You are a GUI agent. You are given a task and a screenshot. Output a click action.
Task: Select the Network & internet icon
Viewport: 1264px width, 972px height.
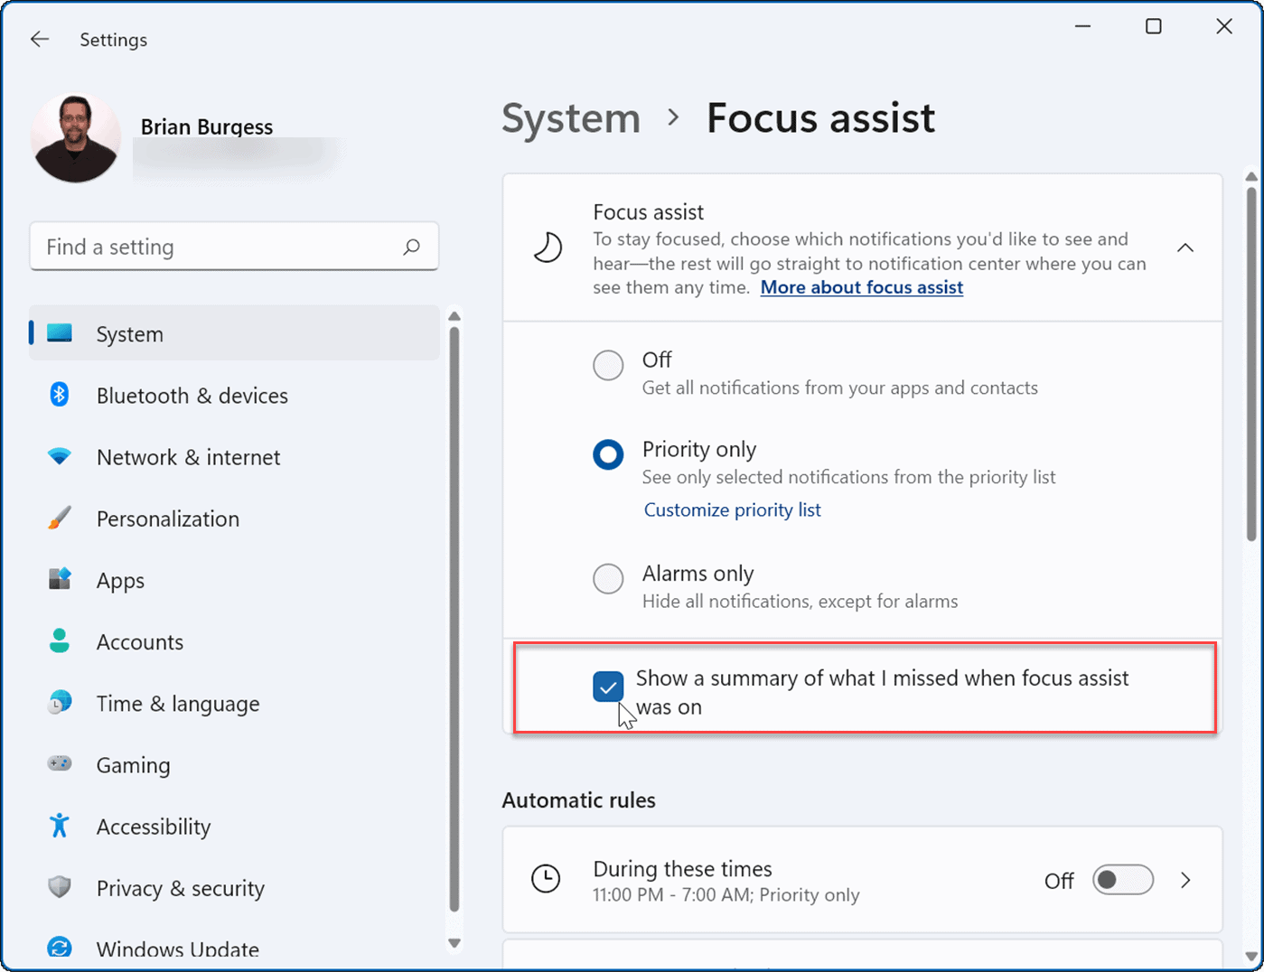(x=59, y=456)
